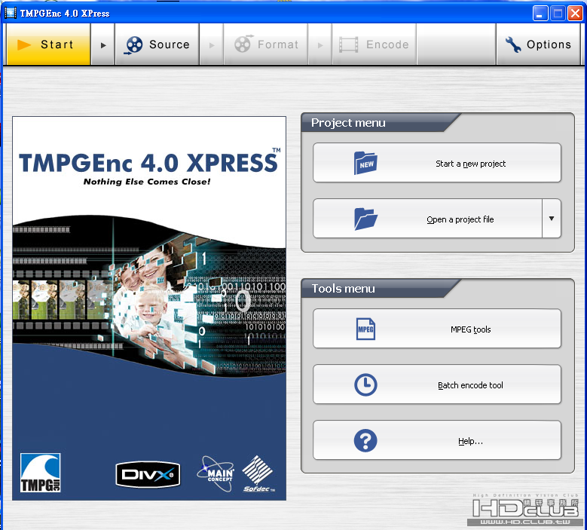Switch to the Source stage tab
Viewport: 587px width, 530px height.
pos(157,44)
